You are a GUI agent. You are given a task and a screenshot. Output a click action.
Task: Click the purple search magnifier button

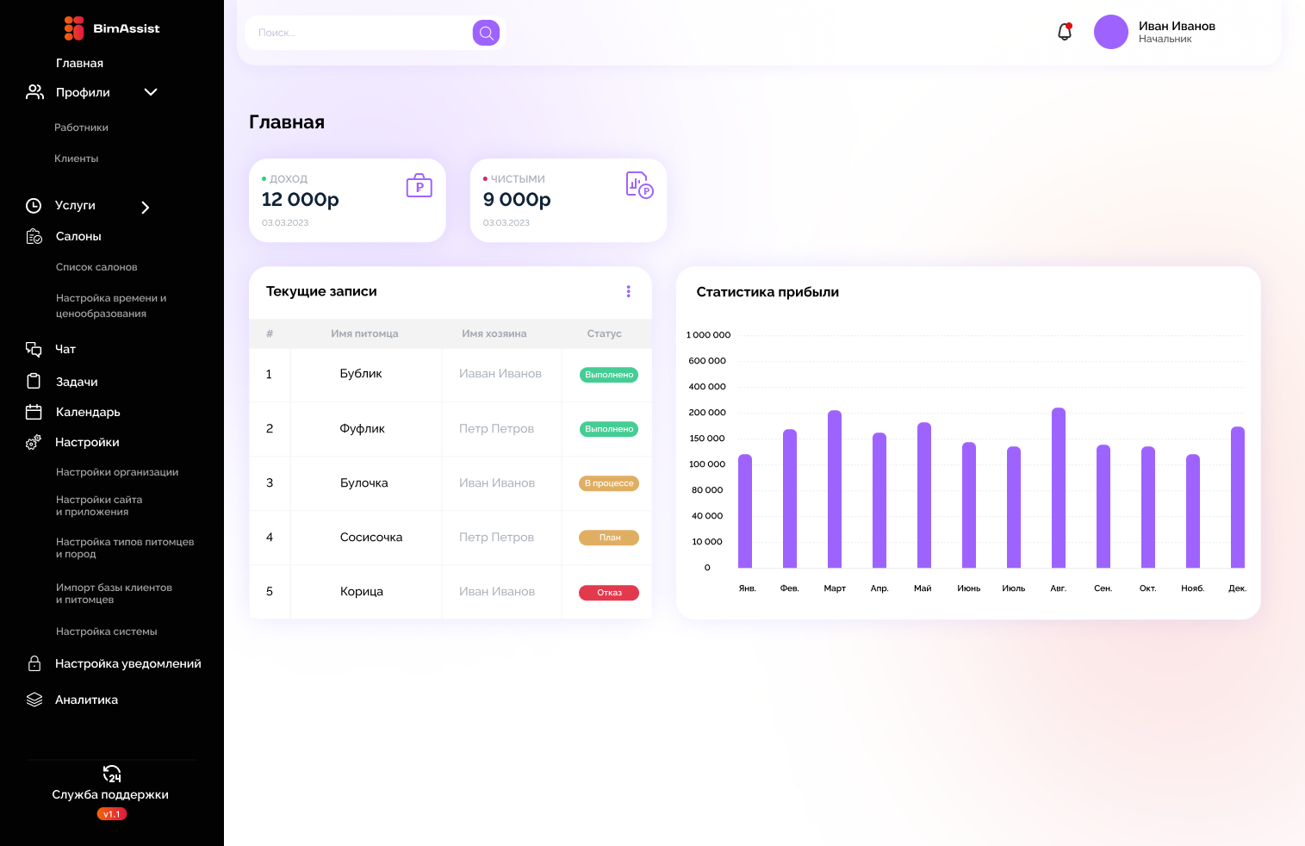[x=486, y=33]
